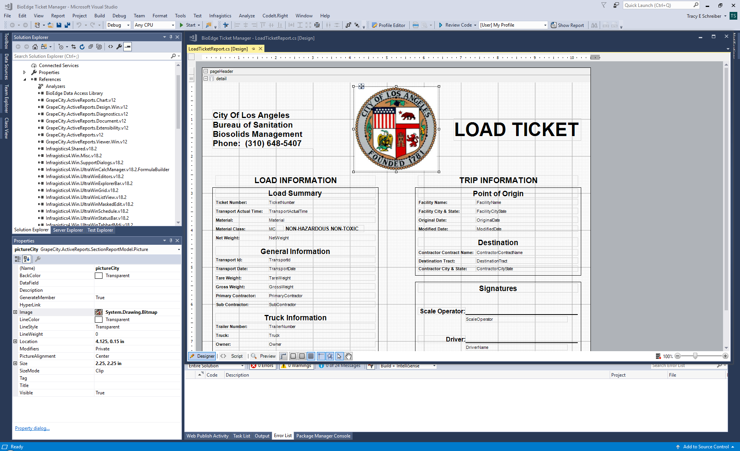The height and width of the screenshot is (451, 740).
Task: Switch to the Output tab
Action: coord(262,436)
